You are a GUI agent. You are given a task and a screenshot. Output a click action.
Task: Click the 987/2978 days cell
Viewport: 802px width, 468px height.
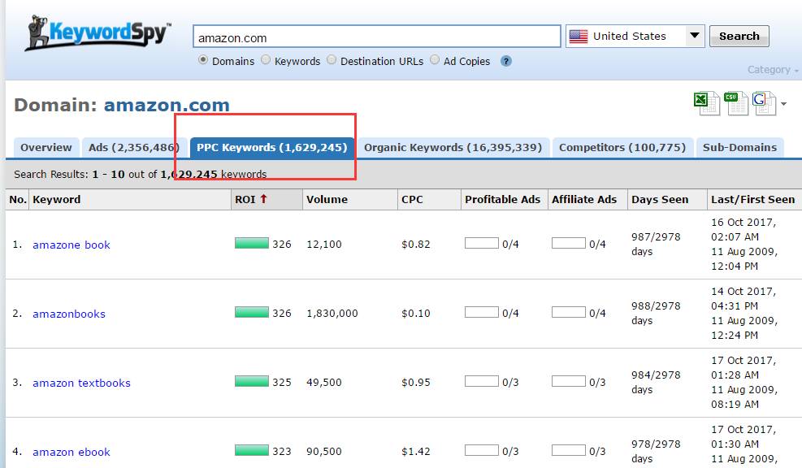[656, 244]
